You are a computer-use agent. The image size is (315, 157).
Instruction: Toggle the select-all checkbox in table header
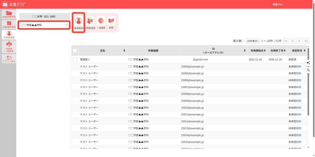[75, 50]
